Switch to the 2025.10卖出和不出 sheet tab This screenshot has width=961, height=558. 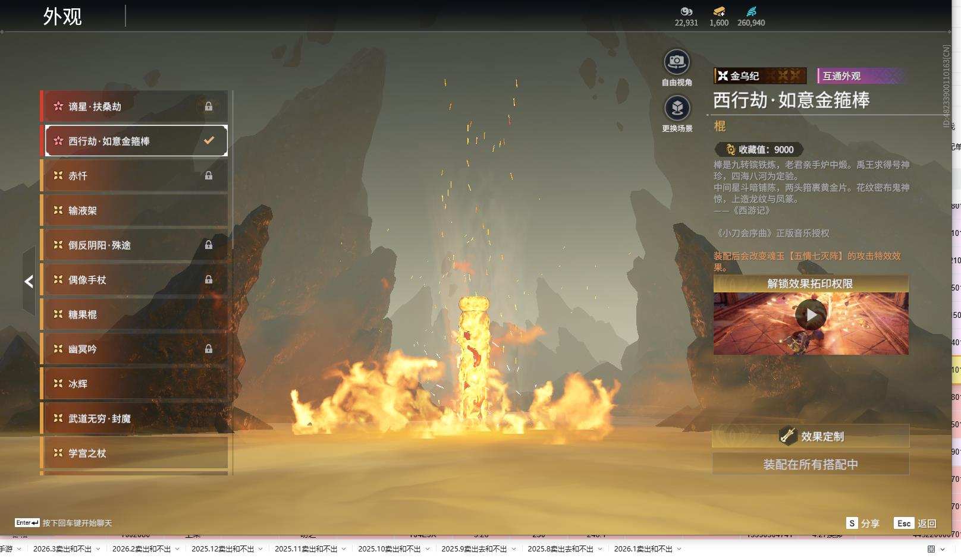coord(389,549)
